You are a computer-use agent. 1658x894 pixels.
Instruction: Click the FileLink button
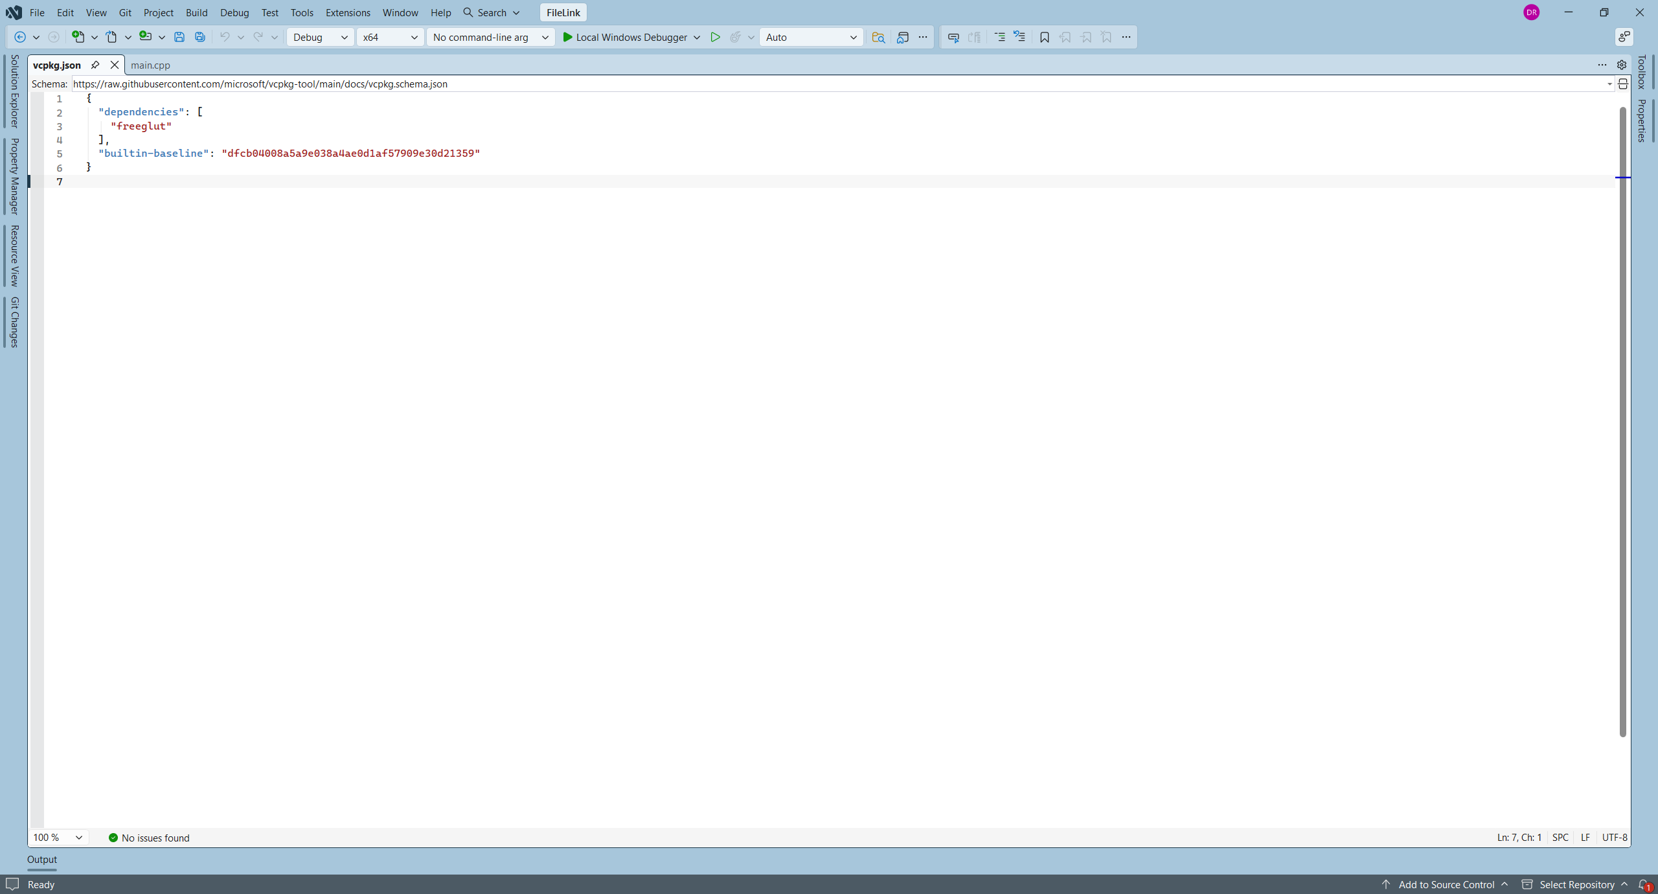563,12
